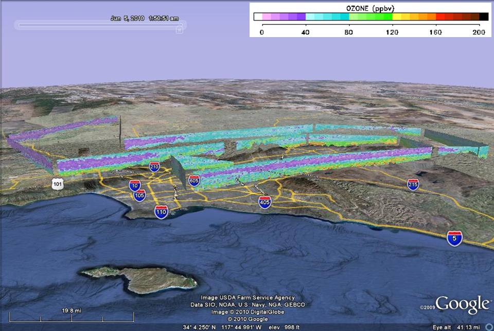Click the Interstate 10 highway shield

[x=135, y=185]
